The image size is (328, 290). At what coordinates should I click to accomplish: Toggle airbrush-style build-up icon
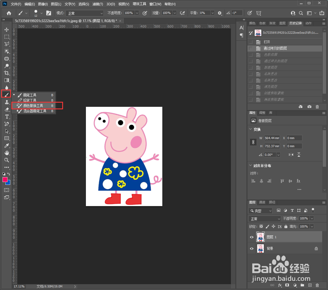182,13
